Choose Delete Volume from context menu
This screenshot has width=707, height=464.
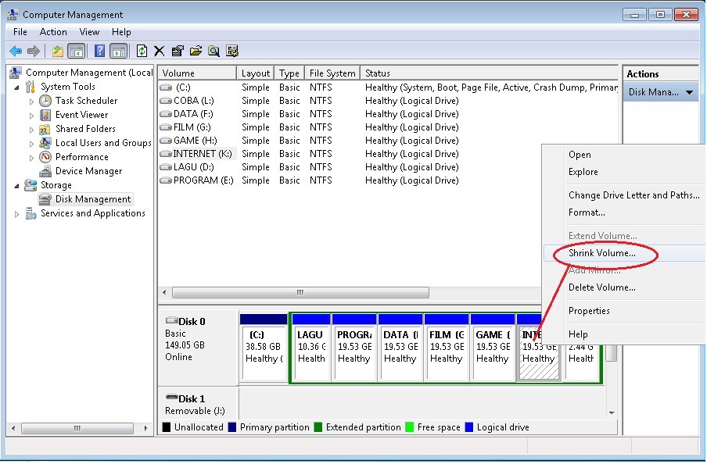point(624,287)
